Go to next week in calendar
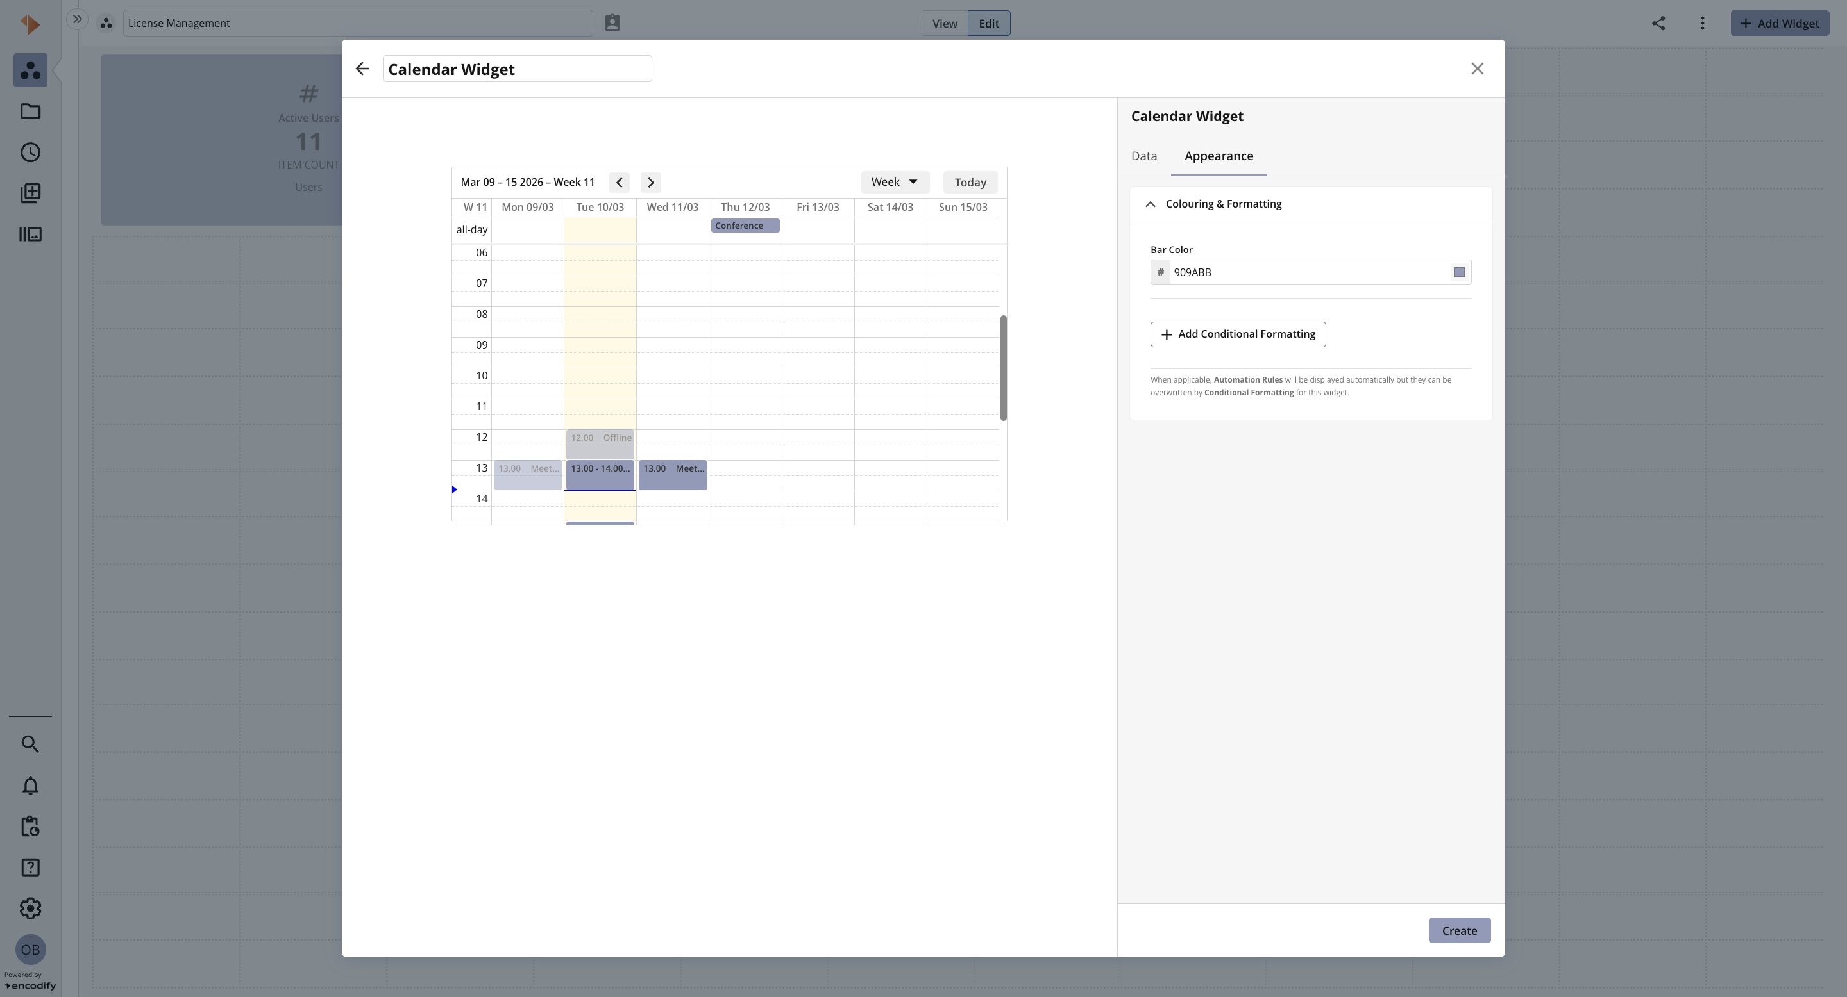The width and height of the screenshot is (1847, 997). (651, 183)
